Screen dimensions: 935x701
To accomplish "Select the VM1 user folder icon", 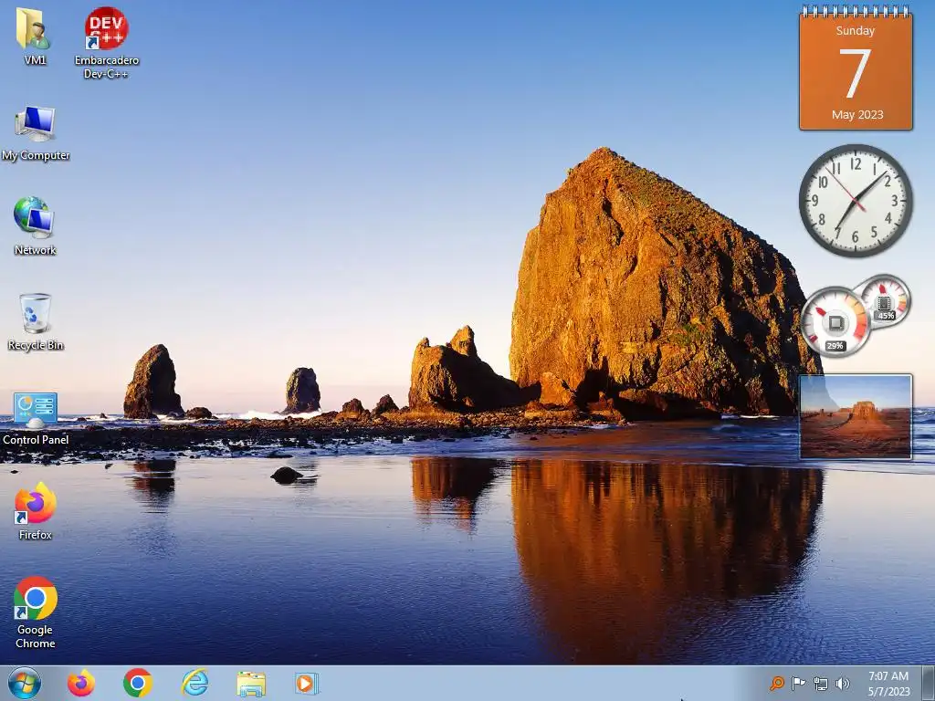I will pyautogui.click(x=34, y=36).
